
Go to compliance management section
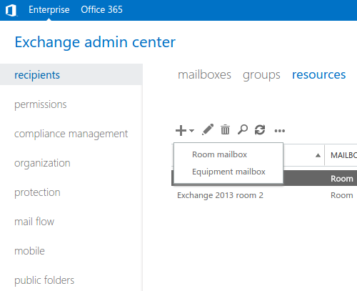[x=71, y=134]
